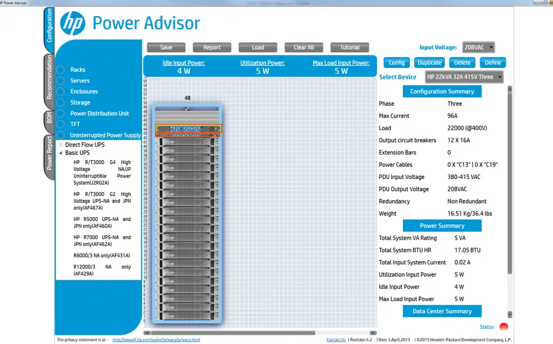
Task: Select the Storage category icon
Action: [61, 102]
